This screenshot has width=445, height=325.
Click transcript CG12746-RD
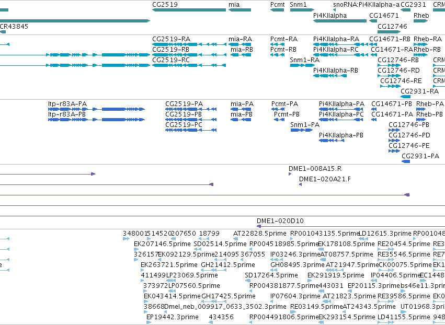click(399, 71)
